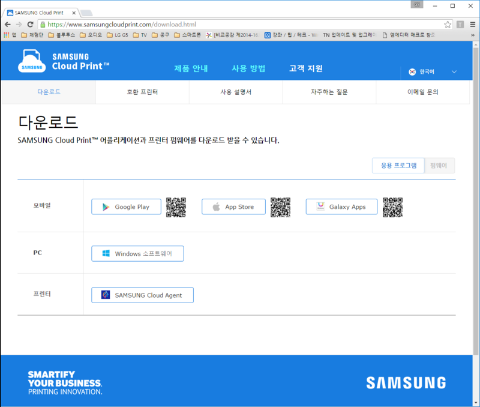Open the TN 업데이트 bookmark
Screen dimensions: 480x407
point(350,35)
